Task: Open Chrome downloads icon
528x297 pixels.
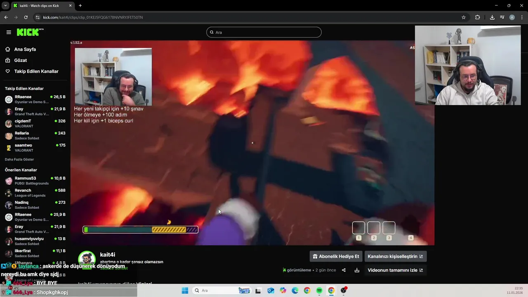Action: [492, 17]
